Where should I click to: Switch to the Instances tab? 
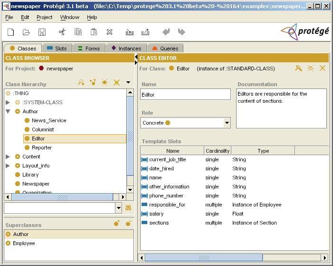(126, 49)
